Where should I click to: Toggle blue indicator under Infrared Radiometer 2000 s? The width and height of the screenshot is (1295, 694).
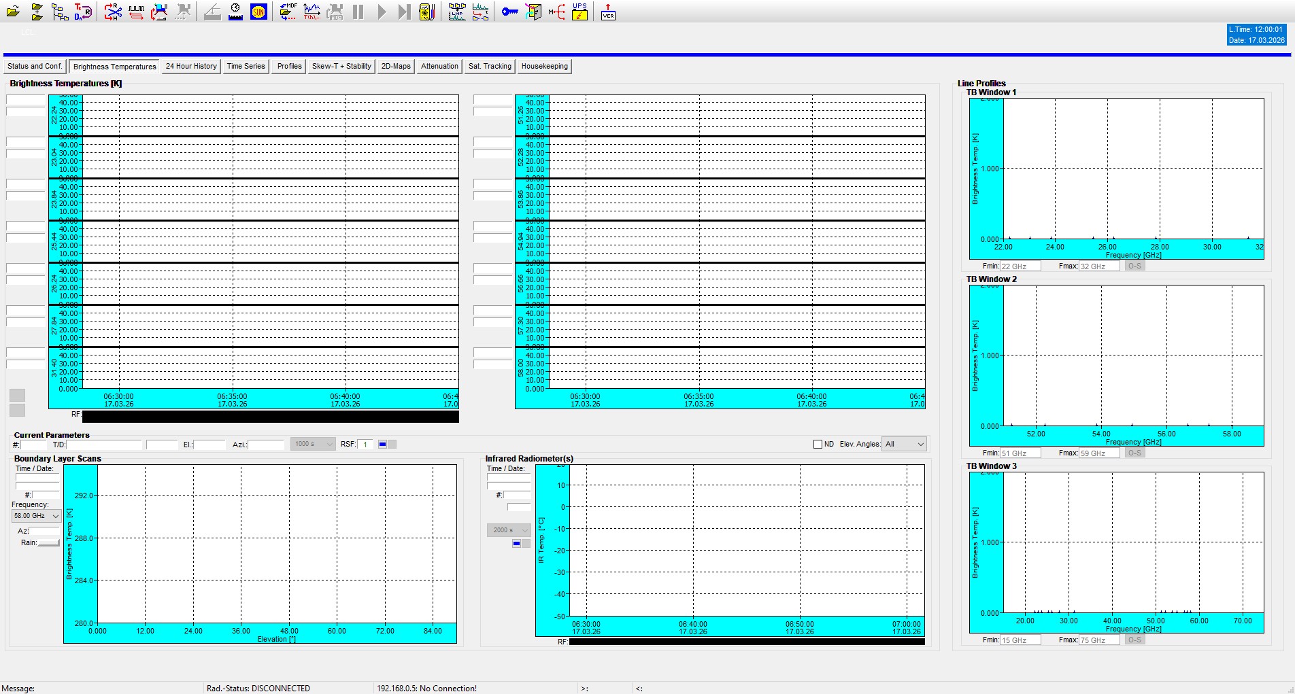coord(517,544)
